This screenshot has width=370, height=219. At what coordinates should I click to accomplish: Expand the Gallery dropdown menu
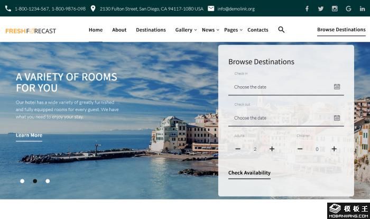(186, 30)
